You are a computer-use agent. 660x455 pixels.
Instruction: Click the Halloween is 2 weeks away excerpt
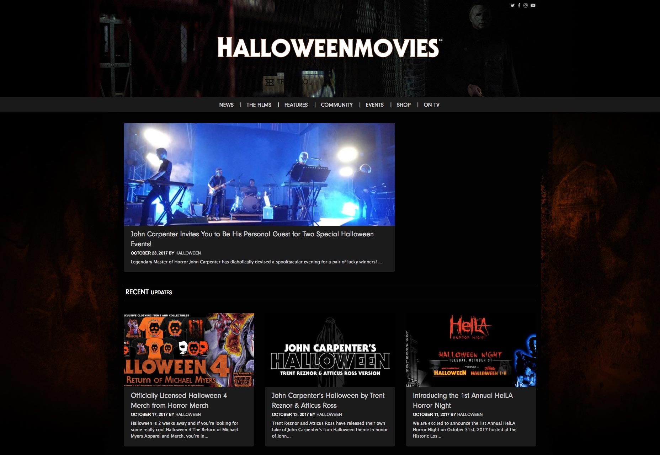185,430
